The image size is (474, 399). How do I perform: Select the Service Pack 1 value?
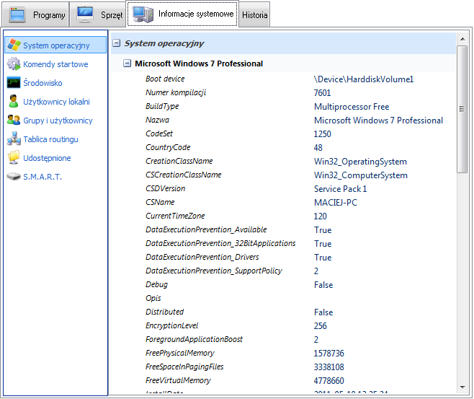pos(341,189)
